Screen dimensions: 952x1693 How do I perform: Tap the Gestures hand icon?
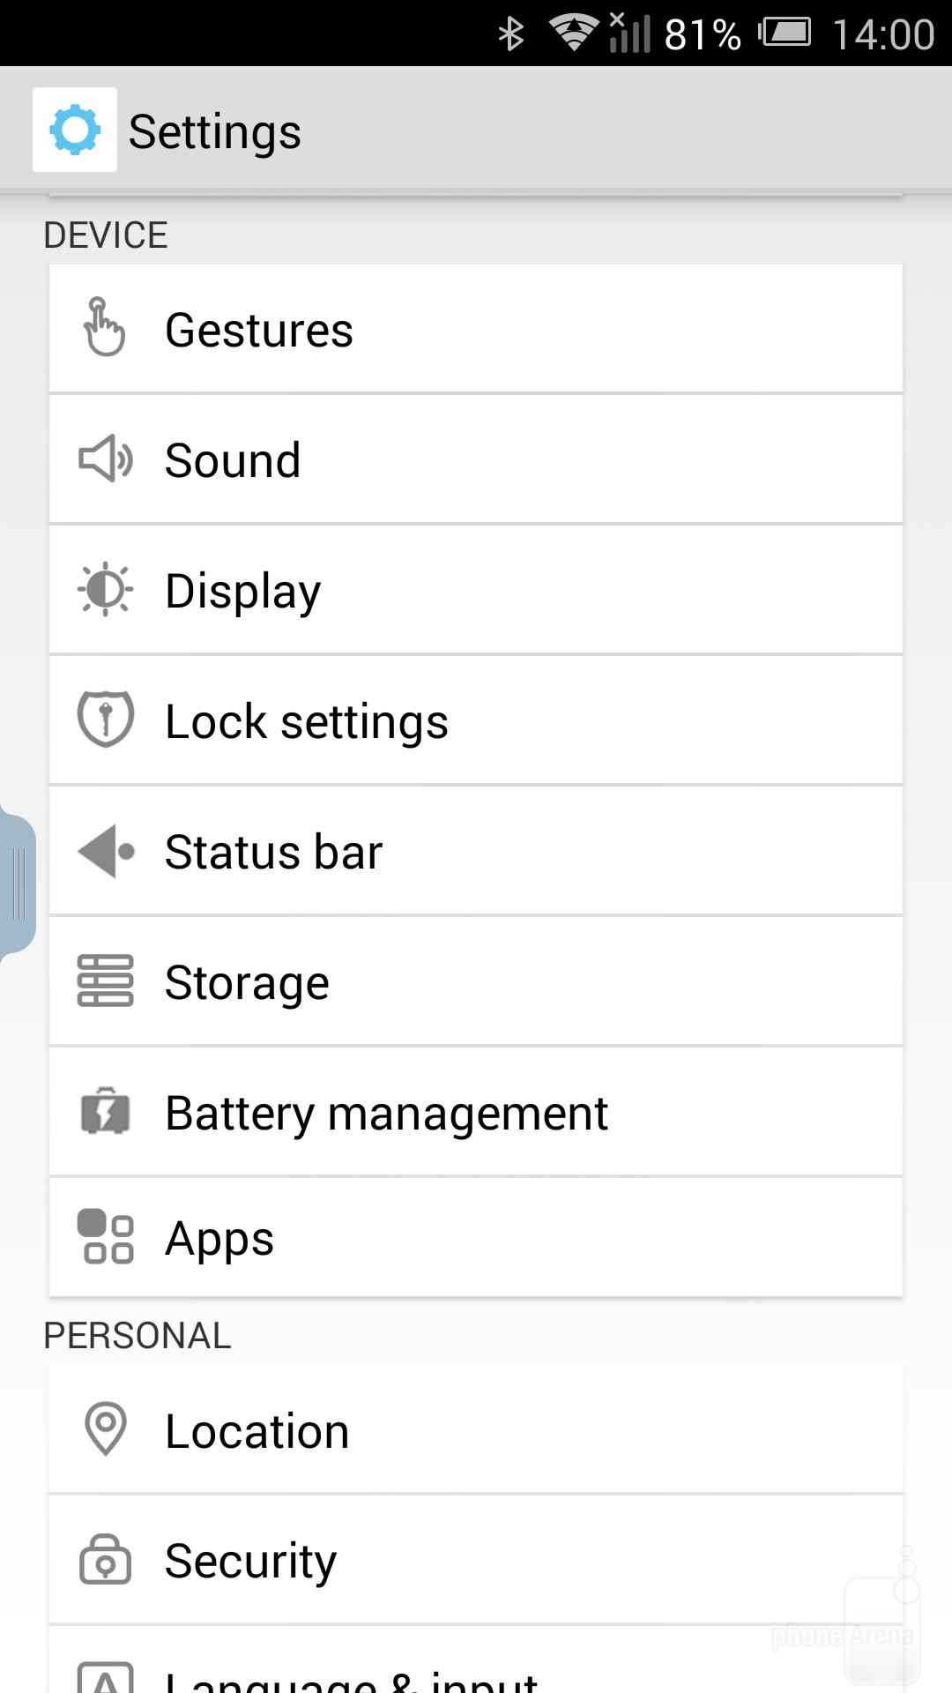pos(105,328)
